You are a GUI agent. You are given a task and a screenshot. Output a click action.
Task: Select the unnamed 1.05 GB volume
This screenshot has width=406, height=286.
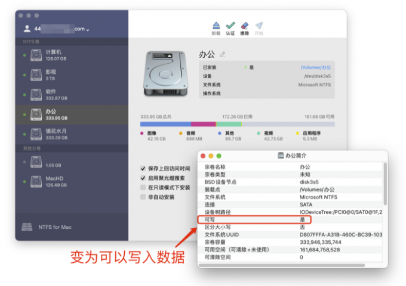(72, 162)
